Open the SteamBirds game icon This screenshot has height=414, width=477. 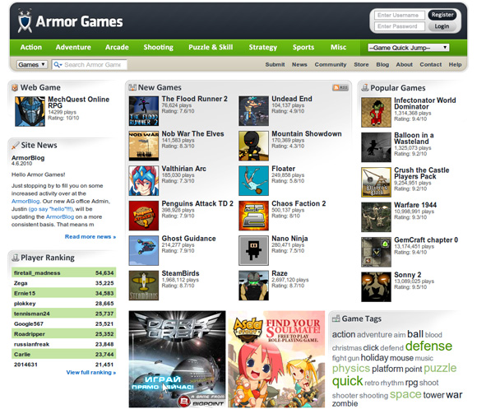pos(144,286)
